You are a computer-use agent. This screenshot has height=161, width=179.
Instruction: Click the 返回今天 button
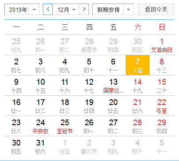(x=156, y=10)
